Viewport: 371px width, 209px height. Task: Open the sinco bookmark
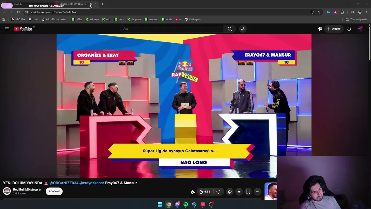click(x=119, y=19)
